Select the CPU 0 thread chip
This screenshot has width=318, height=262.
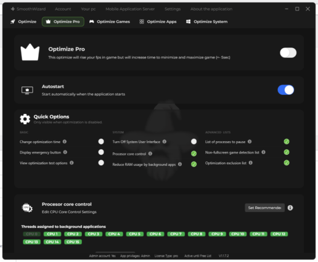click(31, 234)
